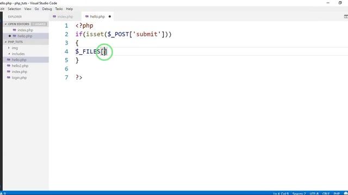Open the Tasks menu
This screenshot has width=348, height=195.
coord(59,9)
